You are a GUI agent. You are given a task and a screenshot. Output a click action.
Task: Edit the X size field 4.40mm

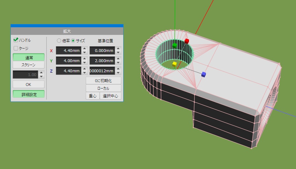[69, 50]
